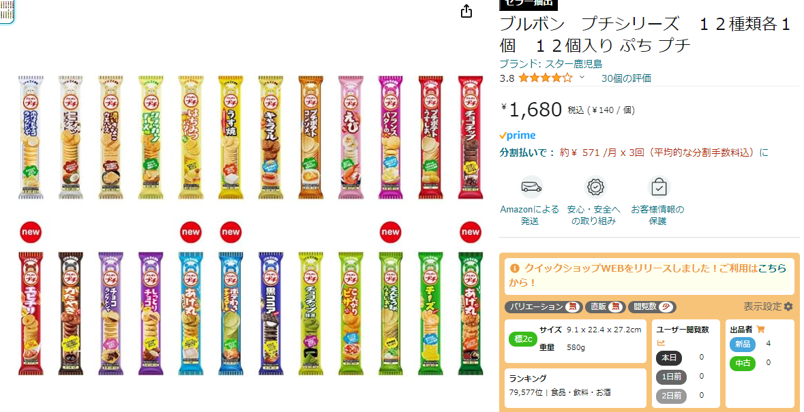804x412 pixels.
Task: Open the 30個の評価 reviews link
Action: pyautogui.click(x=626, y=78)
